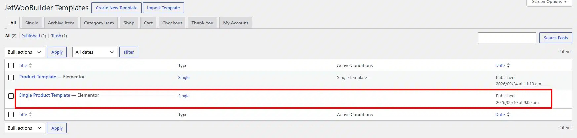Check the Single Product Template row checkbox
577x138 pixels.
11,96
